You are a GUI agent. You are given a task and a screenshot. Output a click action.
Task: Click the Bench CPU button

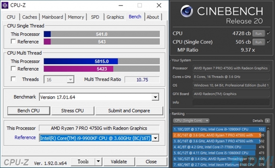point(29,111)
